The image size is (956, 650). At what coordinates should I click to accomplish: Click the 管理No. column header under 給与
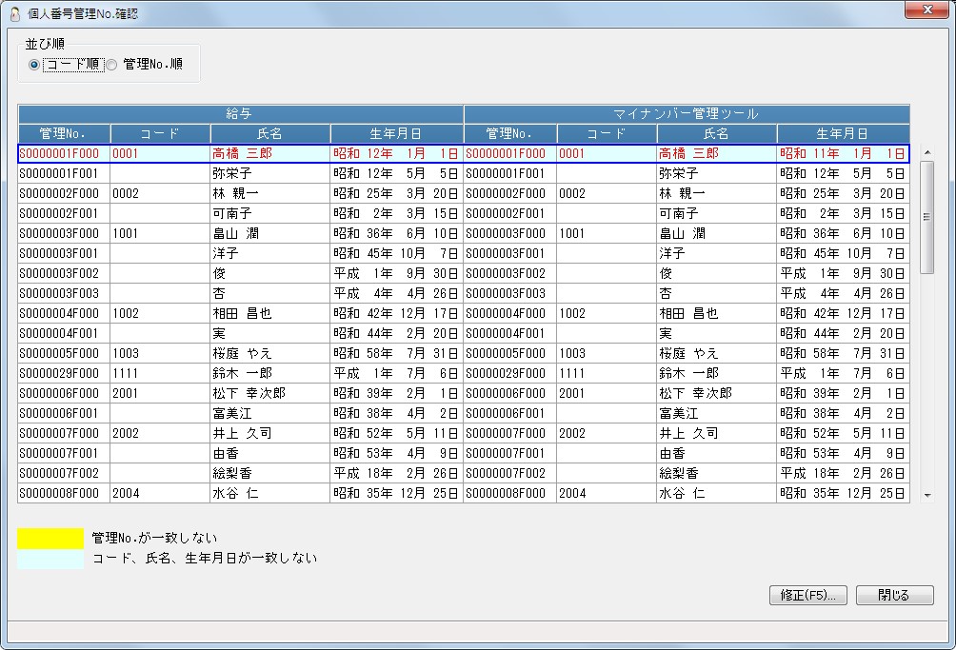point(64,133)
